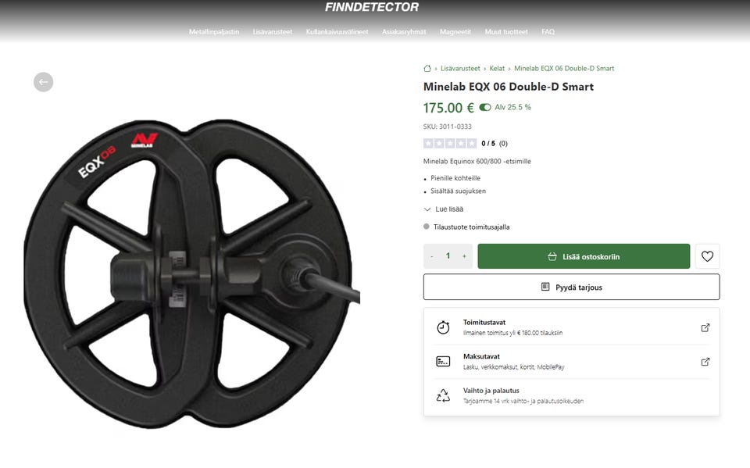The height and width of the screenshot is (468, 750).
Task: Click the Pienille kohteille bullet
Action: click(x=455, y=178)
